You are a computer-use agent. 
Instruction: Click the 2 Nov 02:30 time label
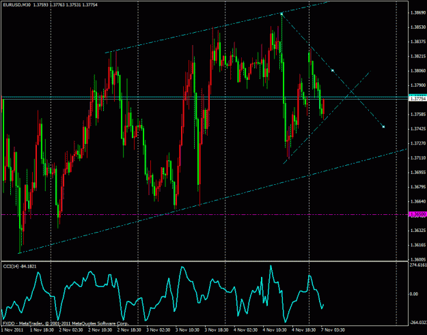coord(71,330)
